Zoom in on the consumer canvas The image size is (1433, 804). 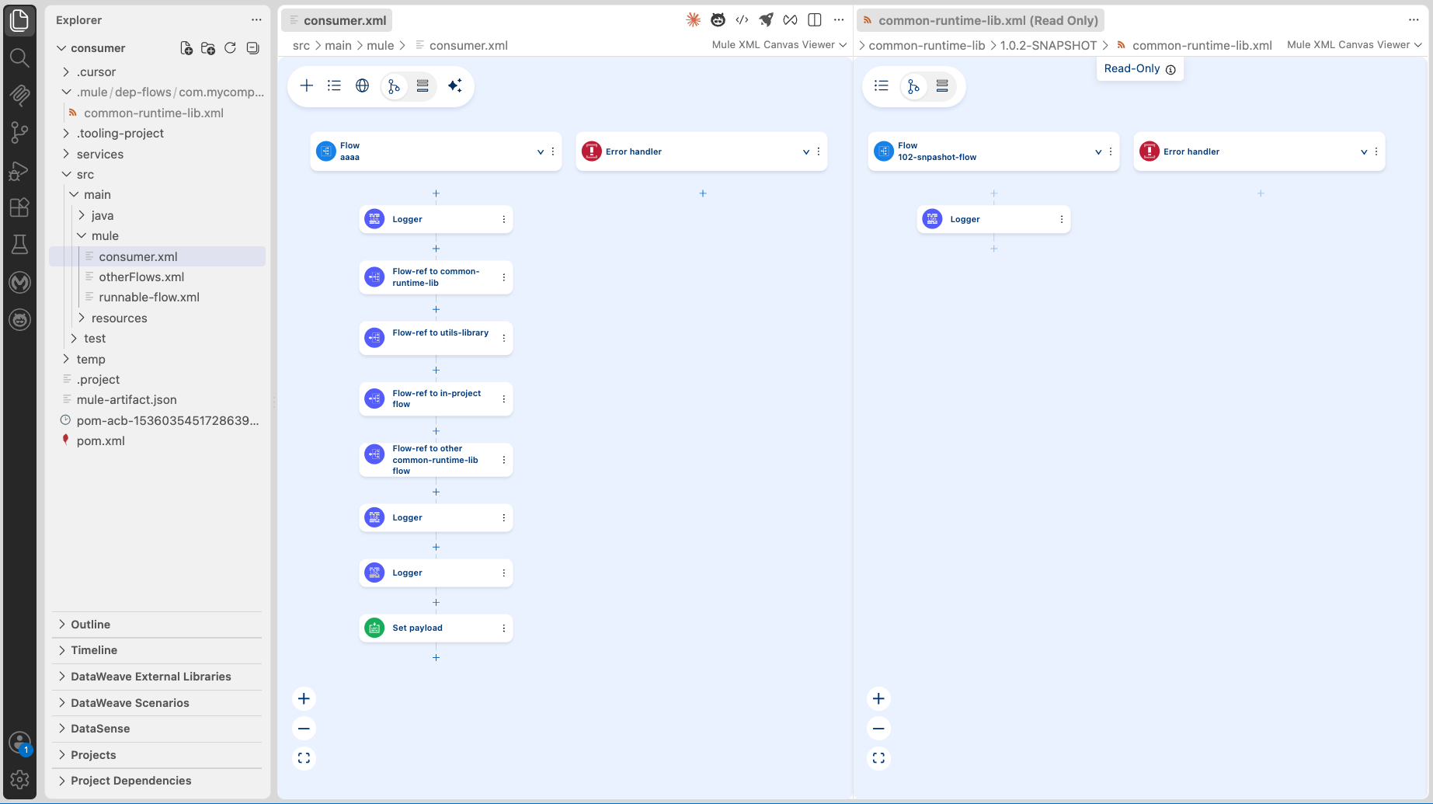304,698
